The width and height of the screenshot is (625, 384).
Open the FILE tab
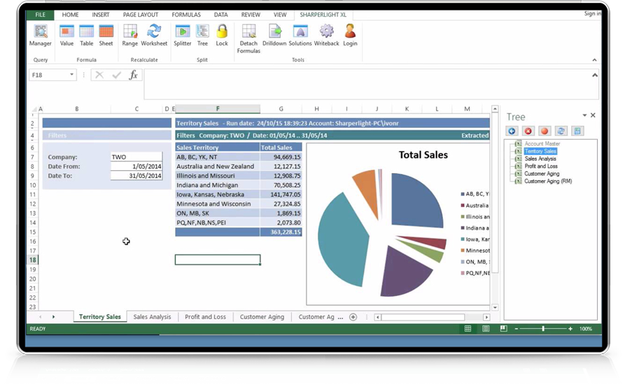(41, 15)
